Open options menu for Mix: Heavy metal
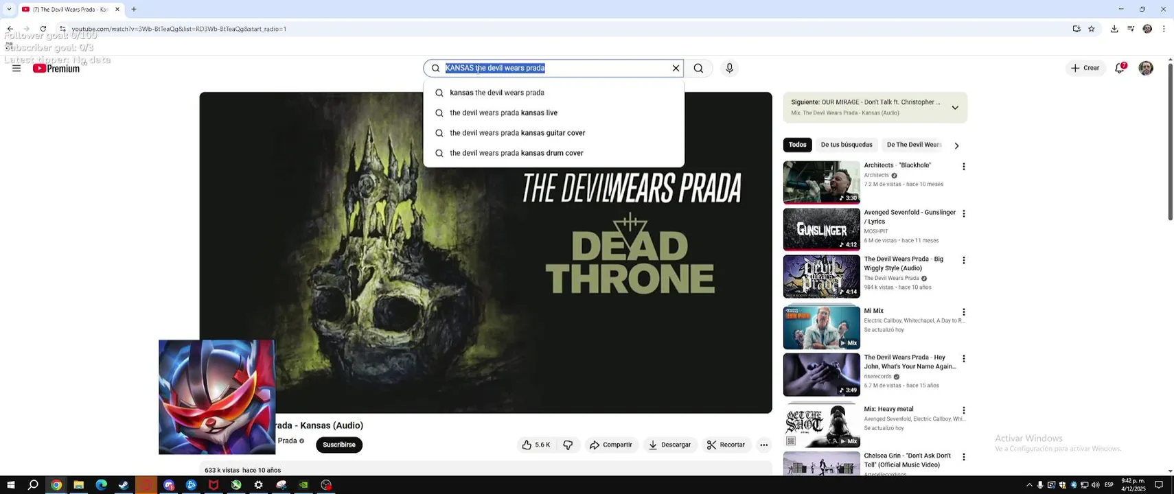Viewport: 1174px width, 494px height. click(963, 410)
